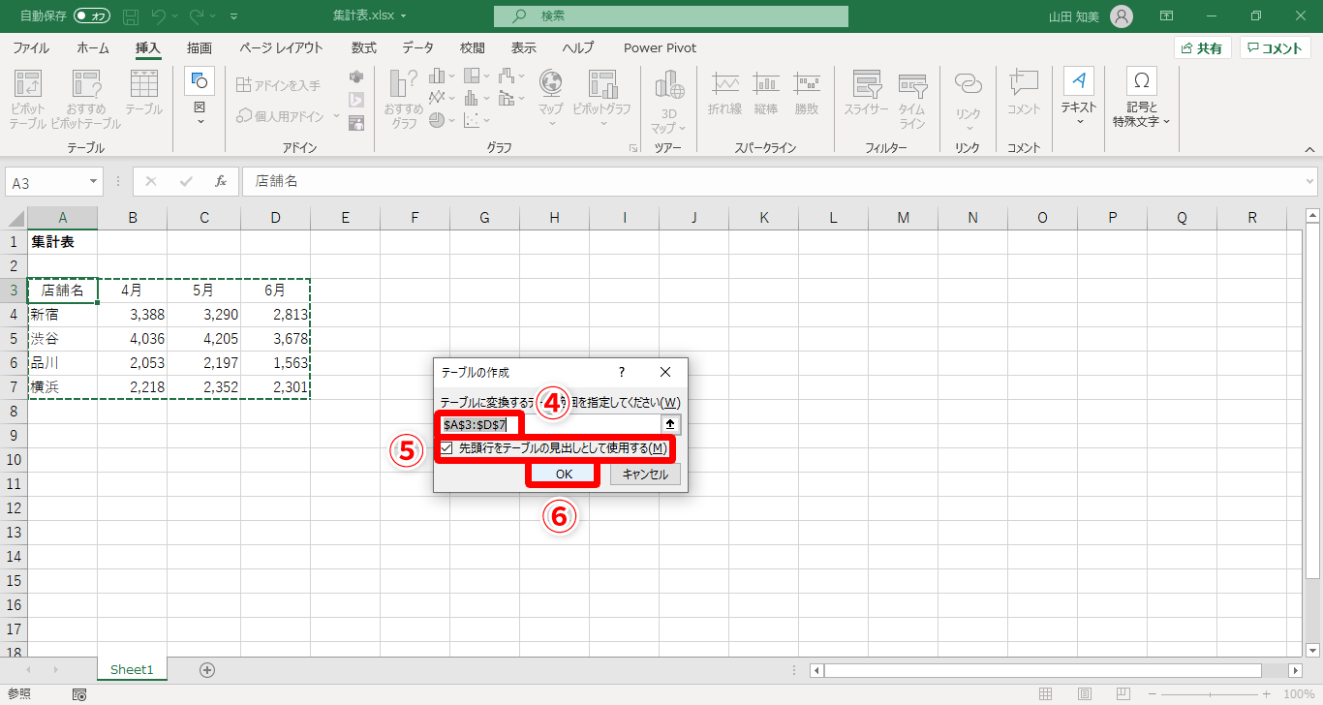Click the Save icon in title bar
1323x705 pixels.
[131, 16]
